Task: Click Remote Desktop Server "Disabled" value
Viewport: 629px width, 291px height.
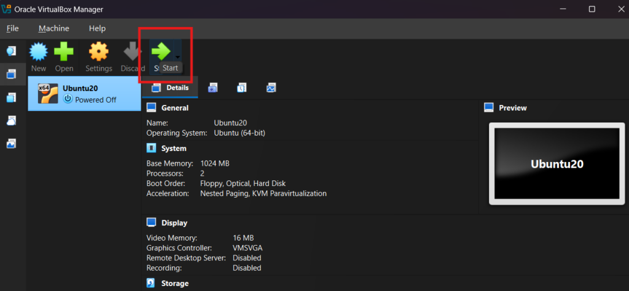Action: (247, 258)
